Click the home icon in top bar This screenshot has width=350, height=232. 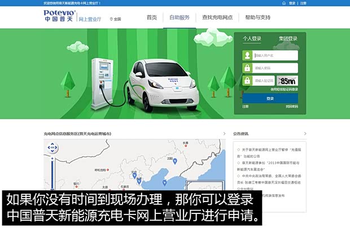tap(284, 3)
